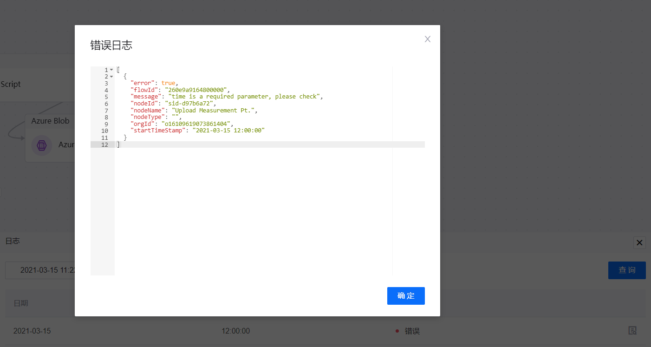Click the Script node label on canvas

click(11, 85)
